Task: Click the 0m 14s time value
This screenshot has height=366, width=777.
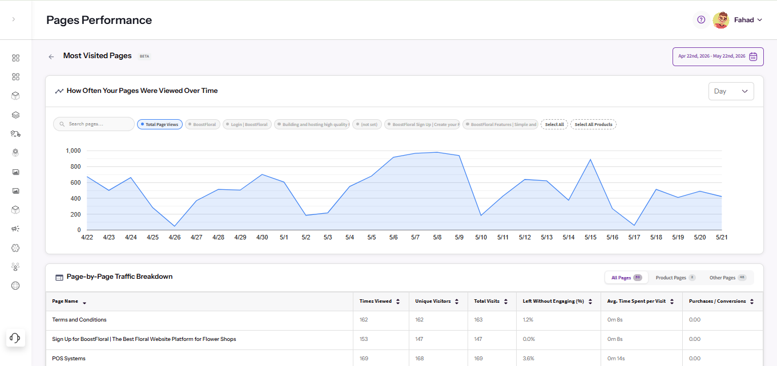Action: 615,359
